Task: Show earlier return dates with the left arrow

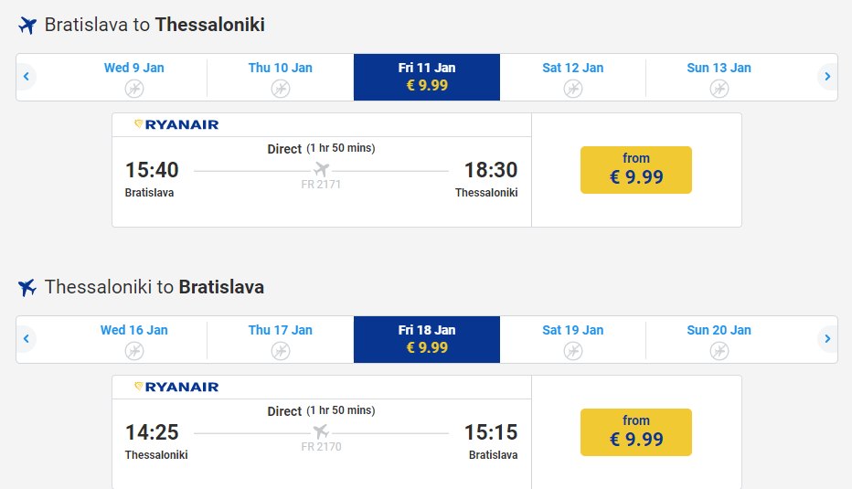Action: point(27,339)
